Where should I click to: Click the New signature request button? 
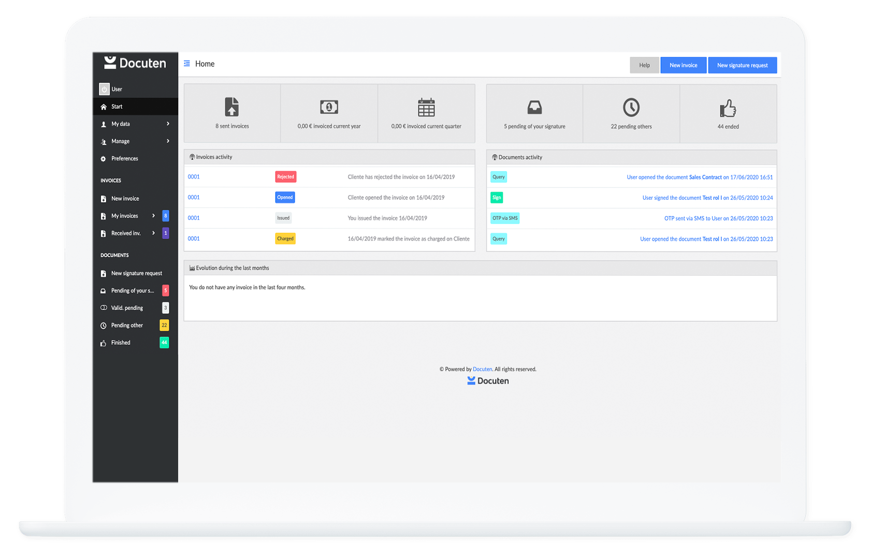pos(742,65)
